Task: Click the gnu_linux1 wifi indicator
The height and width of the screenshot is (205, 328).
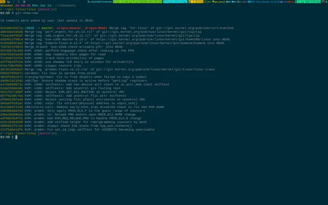Action: (x=219, y=1)
